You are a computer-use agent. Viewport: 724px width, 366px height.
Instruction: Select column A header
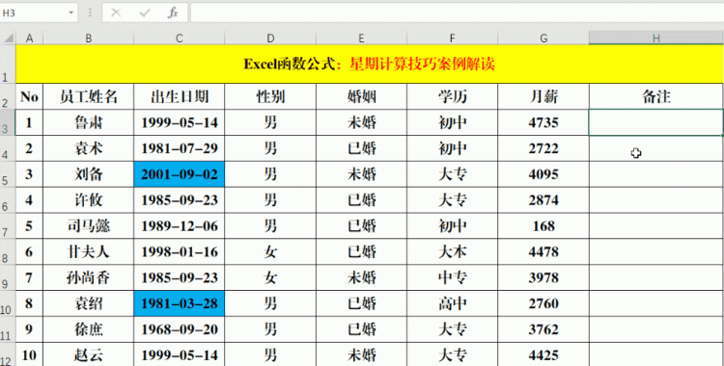[30, 39]
